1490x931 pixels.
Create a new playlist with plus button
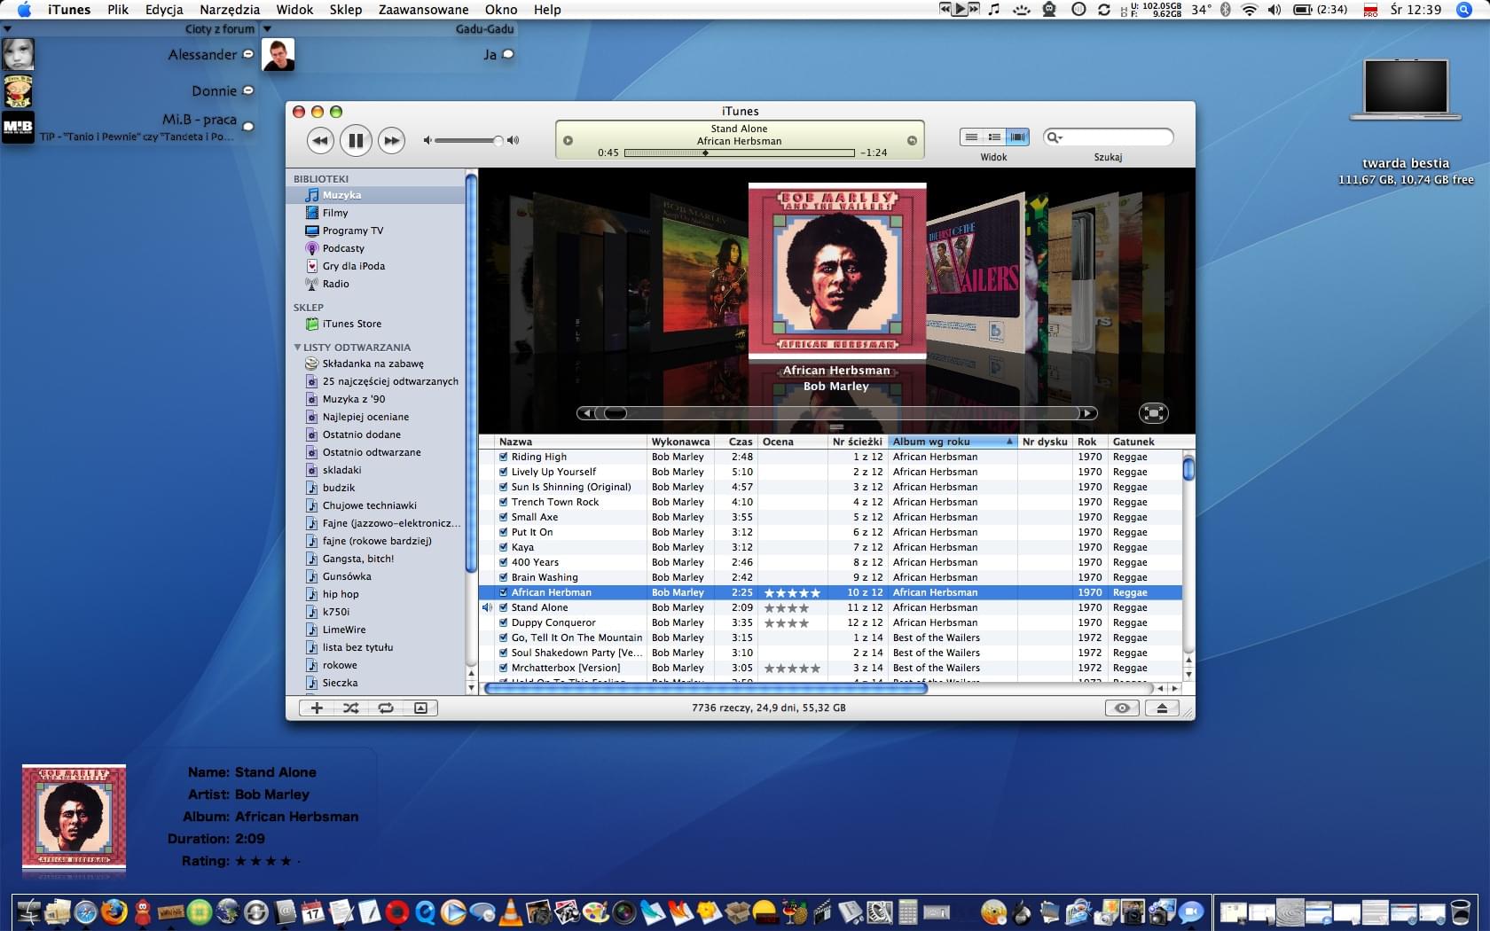317,708
